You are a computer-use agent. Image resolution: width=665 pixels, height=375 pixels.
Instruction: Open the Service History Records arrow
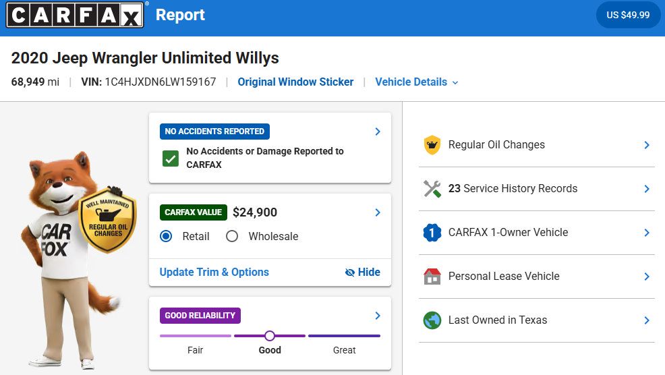[x=647, y=189]
